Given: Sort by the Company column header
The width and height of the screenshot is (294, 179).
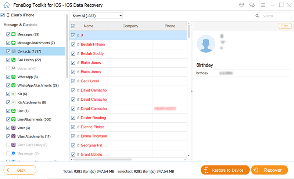Looking at the screenshot, I should pyautogui.click(x=130, y=26).
